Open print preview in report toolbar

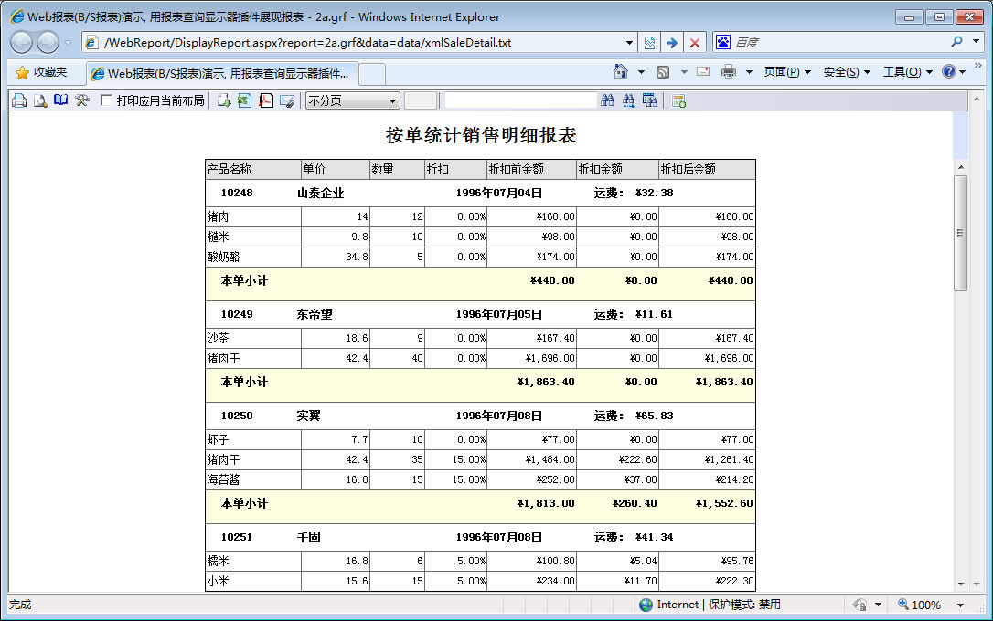[x=40, y=100]
